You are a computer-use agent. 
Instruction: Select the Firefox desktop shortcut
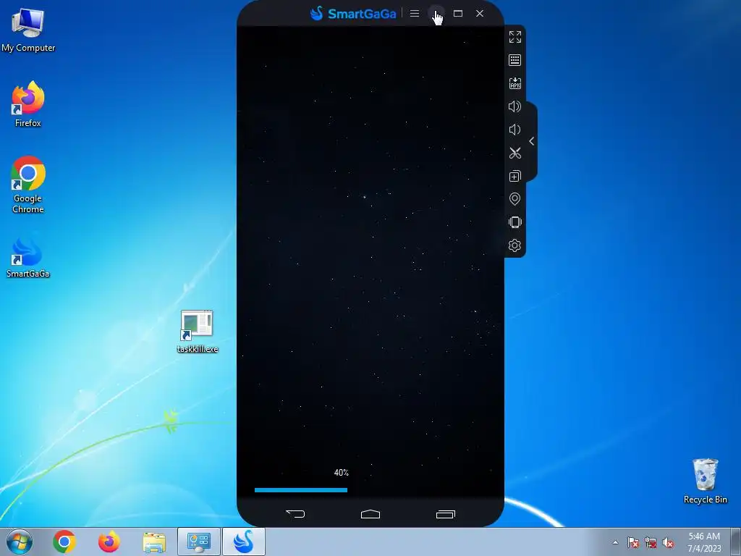click(x=28, y=104)
